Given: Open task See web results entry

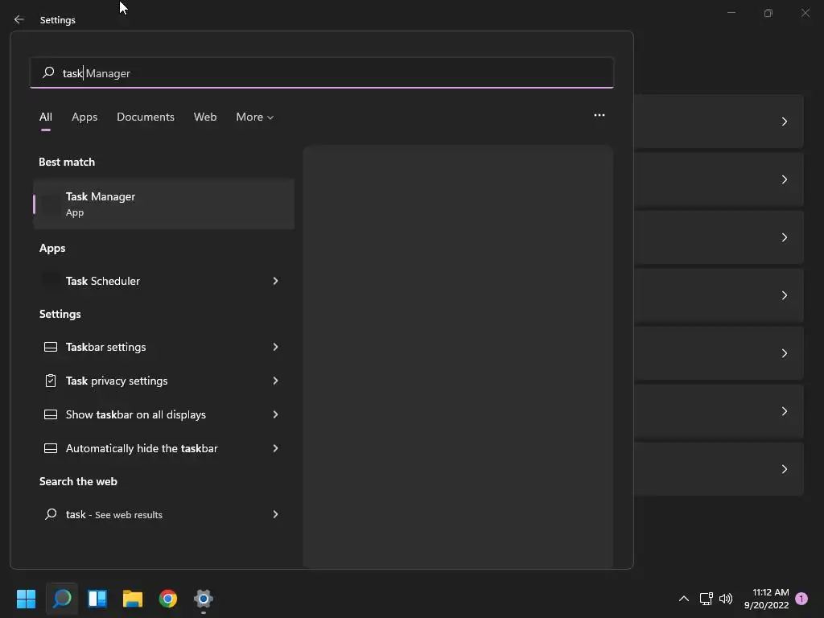Looking at the screenshot, I should (x=164, y=514).
